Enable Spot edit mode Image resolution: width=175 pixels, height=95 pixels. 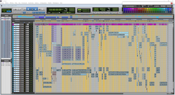tap(8, 10)
